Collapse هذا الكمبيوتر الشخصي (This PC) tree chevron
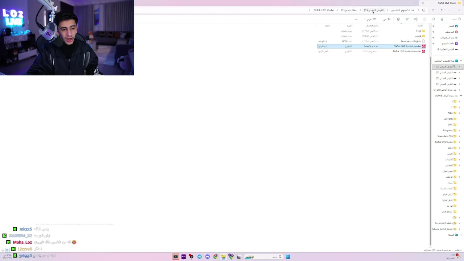Screen dimensions: 464x261 click(x=461, y=61)
